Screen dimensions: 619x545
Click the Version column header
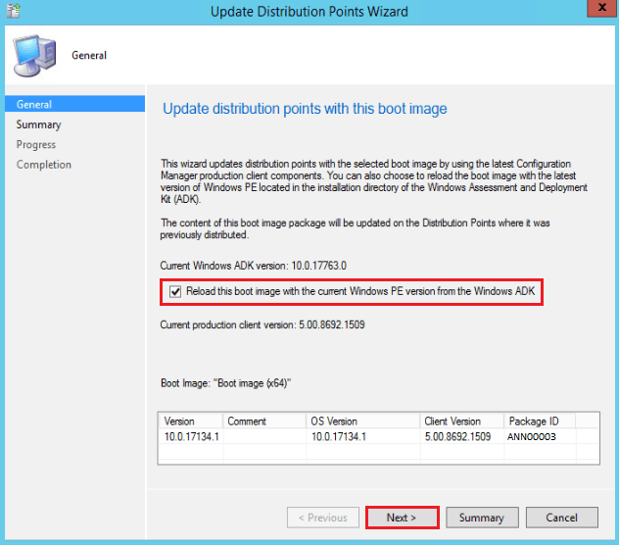coord(191,421)
